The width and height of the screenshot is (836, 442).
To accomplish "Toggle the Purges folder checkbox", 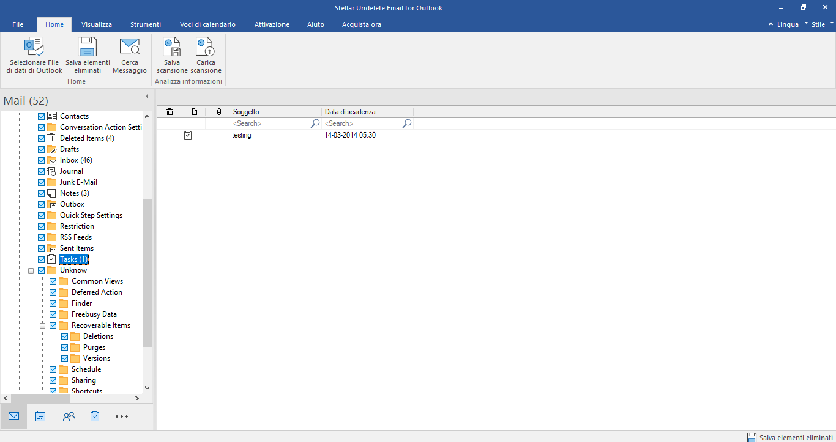I will (x=65, y=347).
